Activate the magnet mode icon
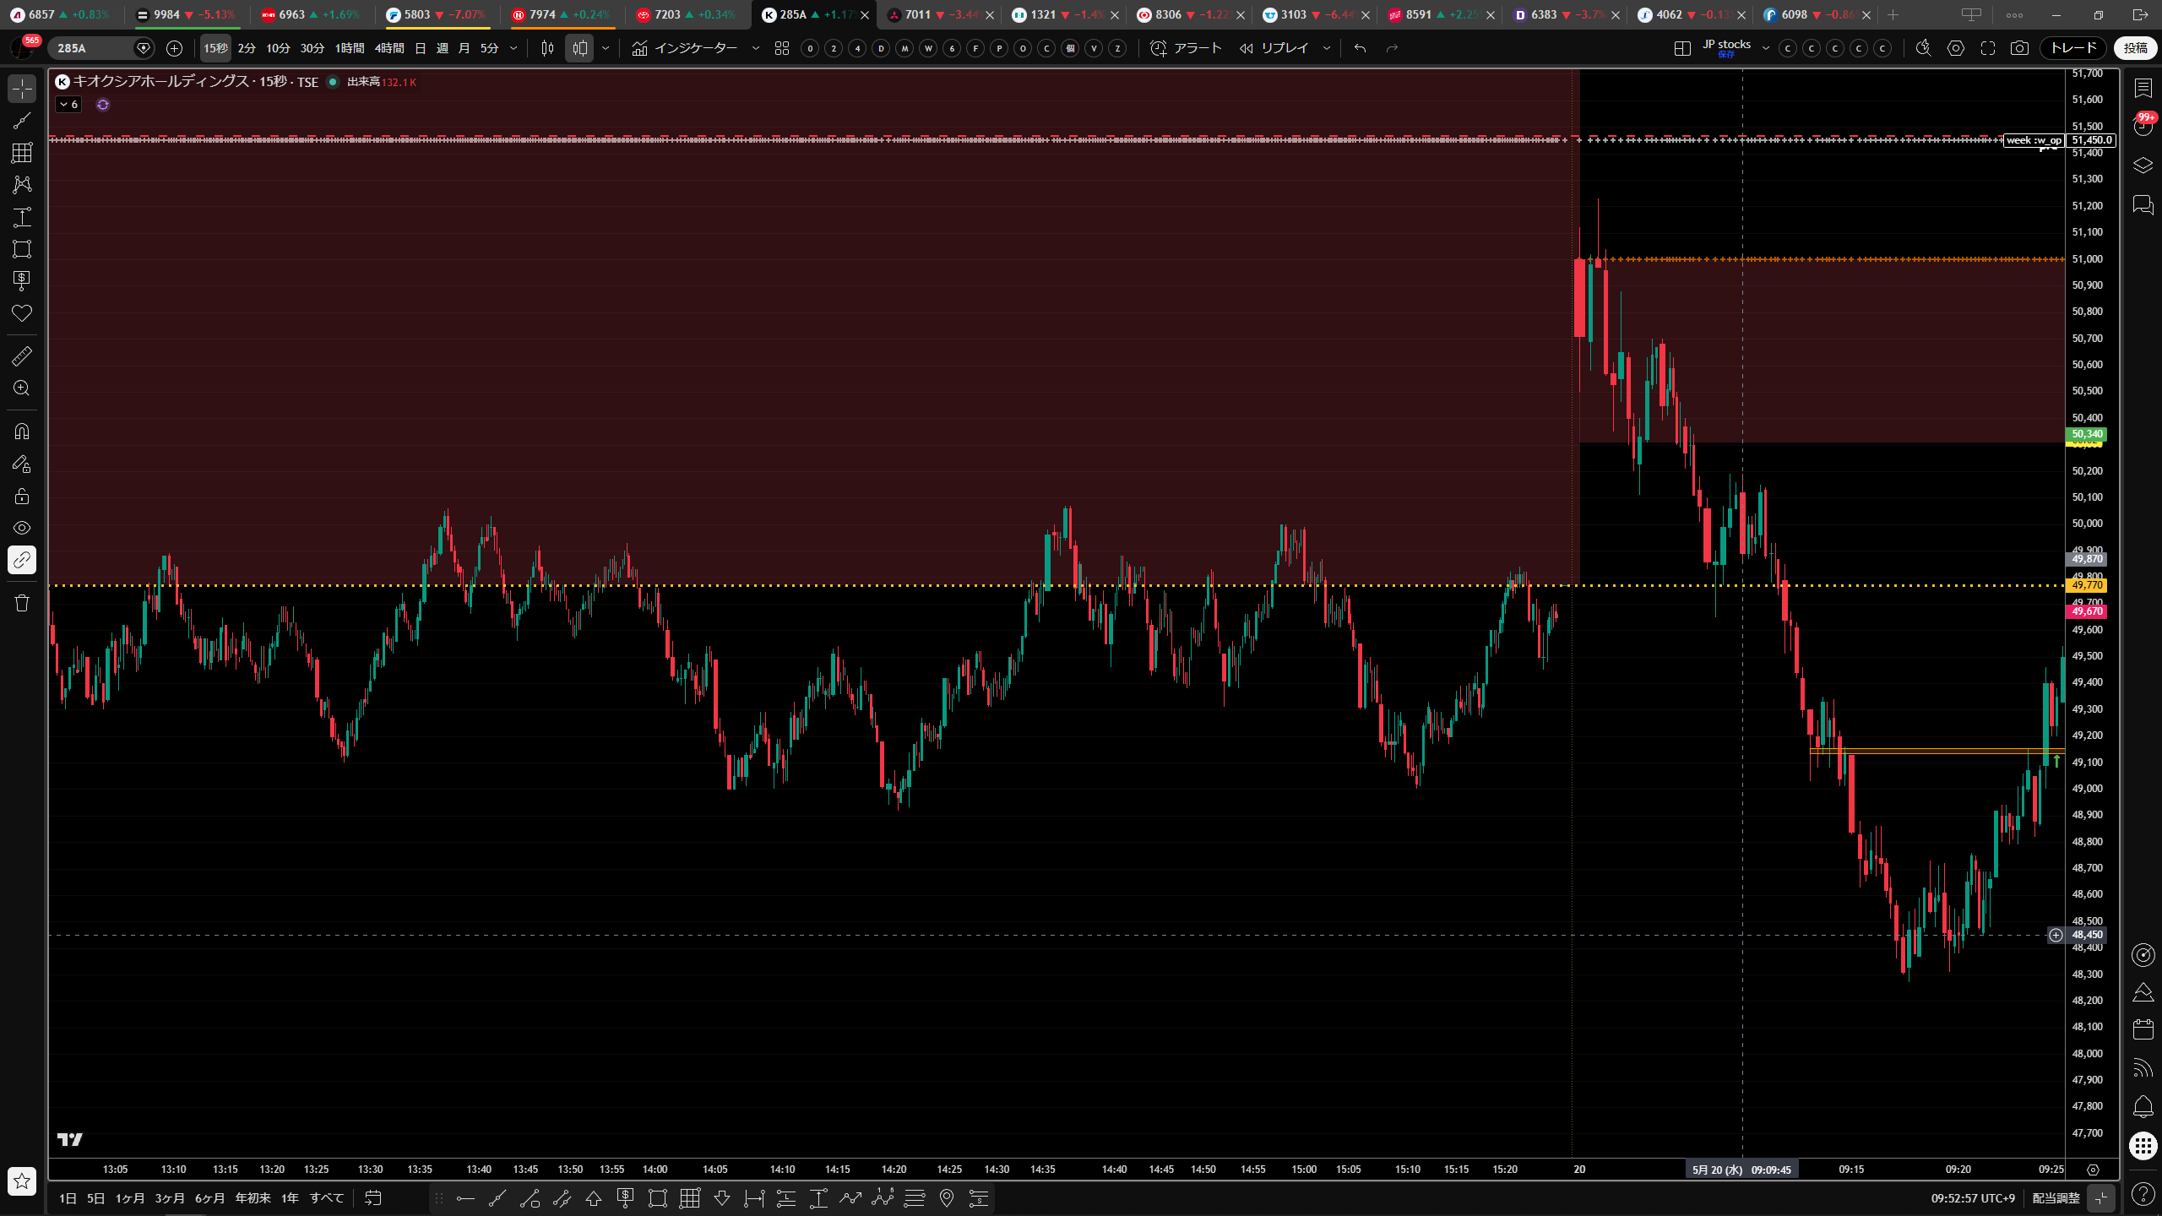Viewport: 2162px width, 1216px height. pyautogui.click(x=22, y=432)
